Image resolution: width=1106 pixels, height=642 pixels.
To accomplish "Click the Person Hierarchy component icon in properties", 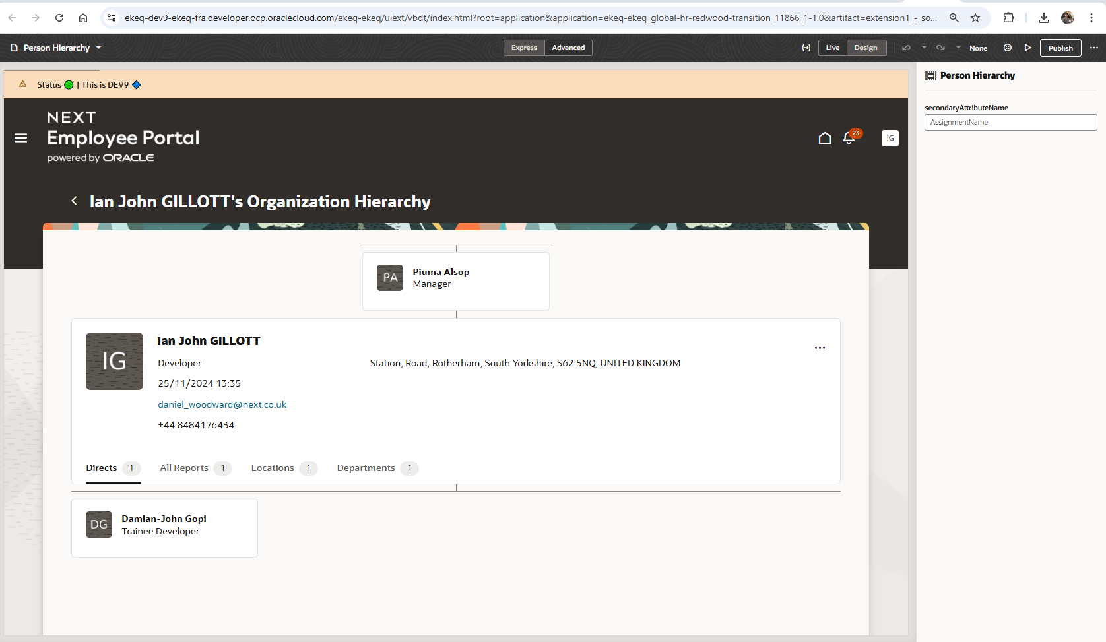I will coord(930,76).
